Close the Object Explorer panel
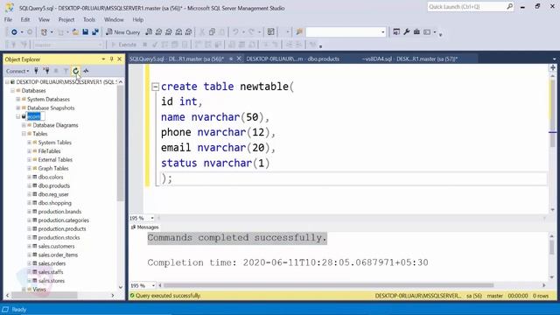560x315 pixels. [120, 59]
